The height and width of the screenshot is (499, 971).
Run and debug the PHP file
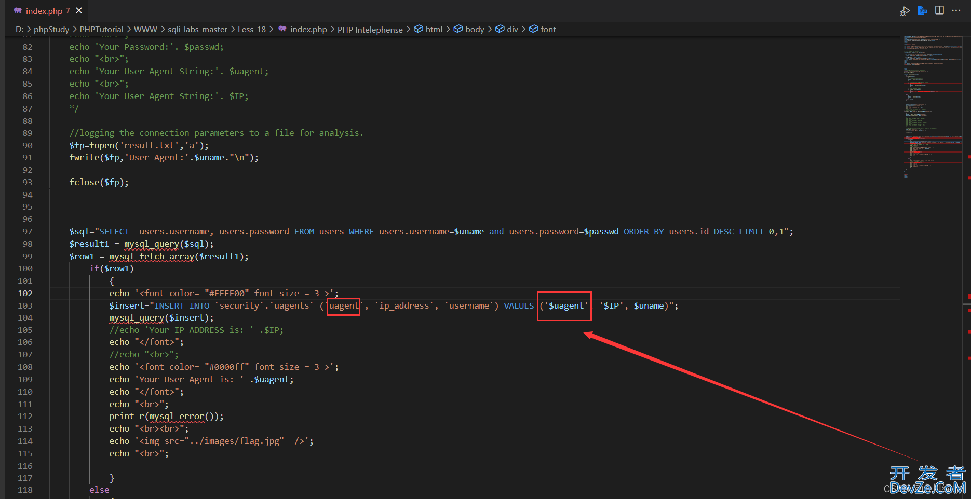click(x=905, y=11)
